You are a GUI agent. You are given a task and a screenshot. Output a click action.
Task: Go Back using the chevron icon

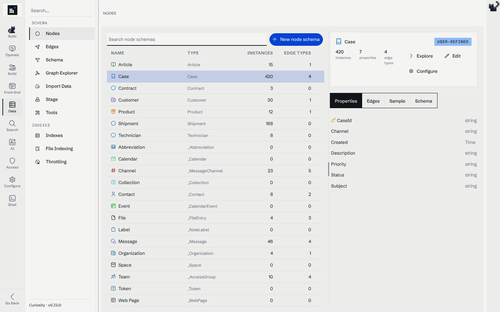12,297
